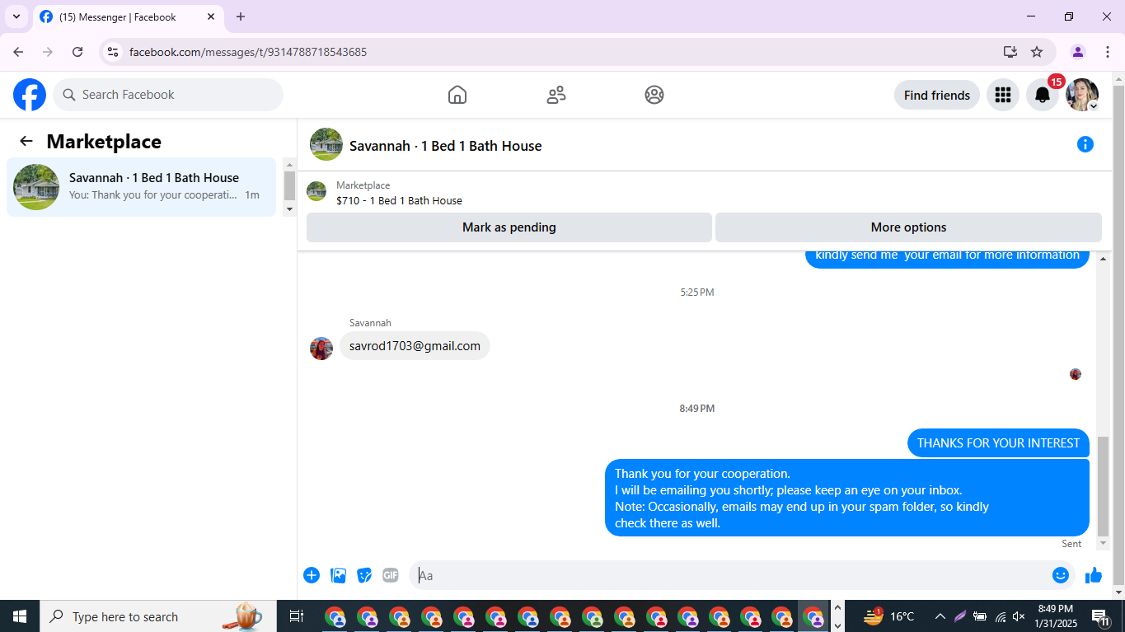Viewport: 1125px width, 632px height.
Task: Click the Facebook logo
Action: pos(30,95)
